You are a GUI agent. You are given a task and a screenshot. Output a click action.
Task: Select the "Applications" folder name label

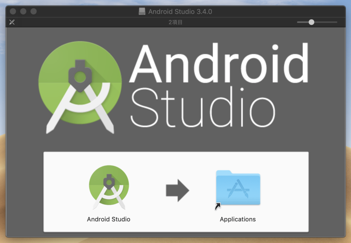[x=238, y=219]
